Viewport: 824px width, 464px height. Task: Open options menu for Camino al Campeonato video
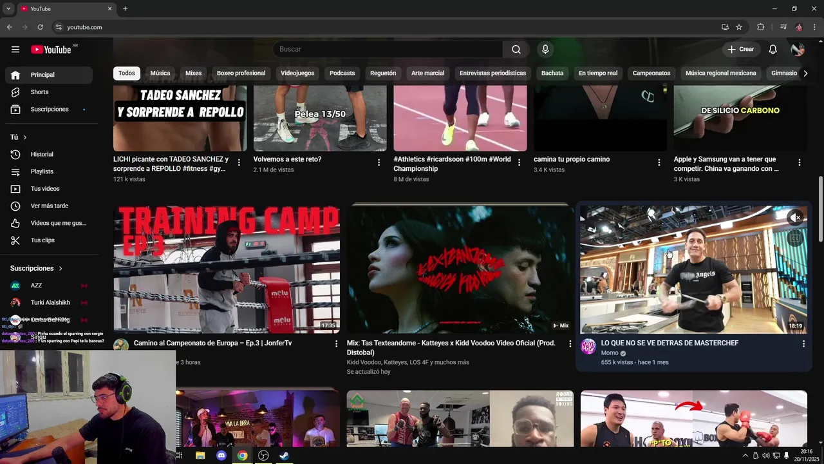click(x=336, y=344)
